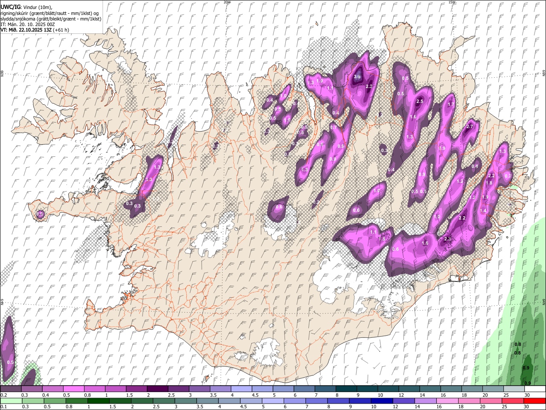
Task: Select the grey-green 3 swatch in lower legend
Action: tap(186, 401)
